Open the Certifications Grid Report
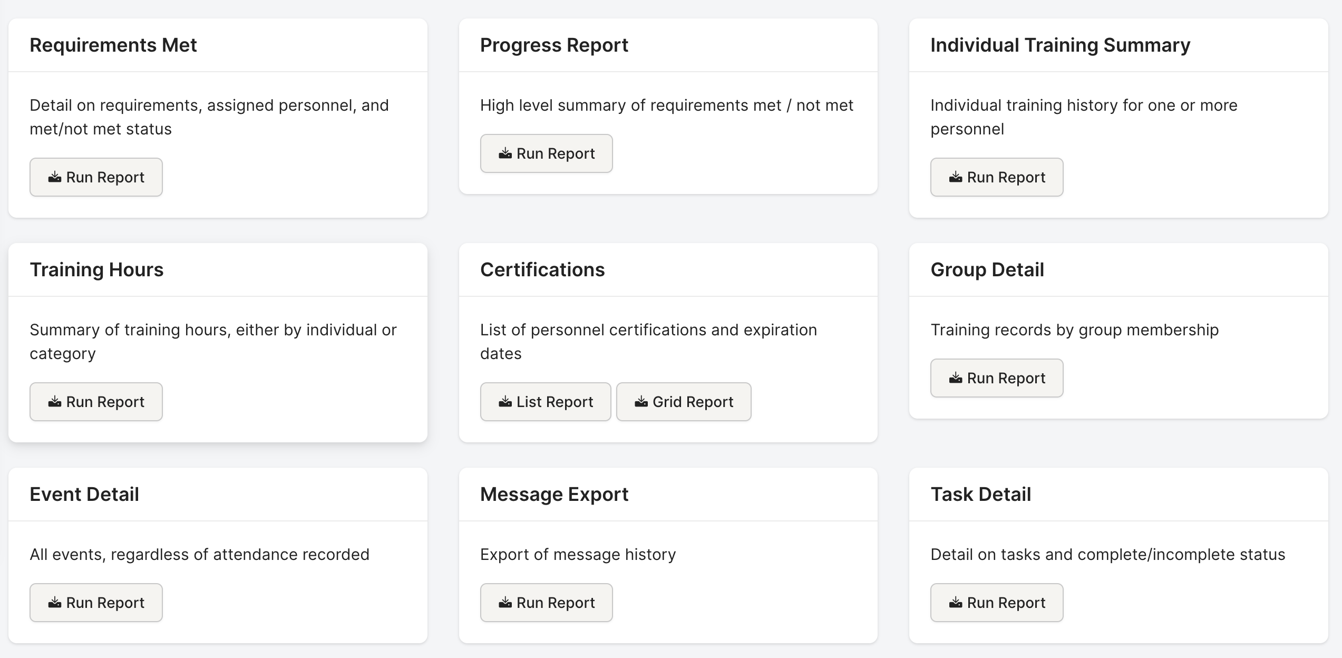 tap(684, 402)
